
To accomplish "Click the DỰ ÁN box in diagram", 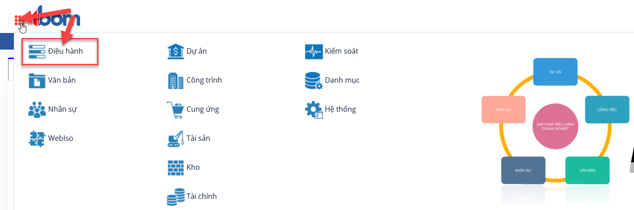I will (x=555, y=71).
